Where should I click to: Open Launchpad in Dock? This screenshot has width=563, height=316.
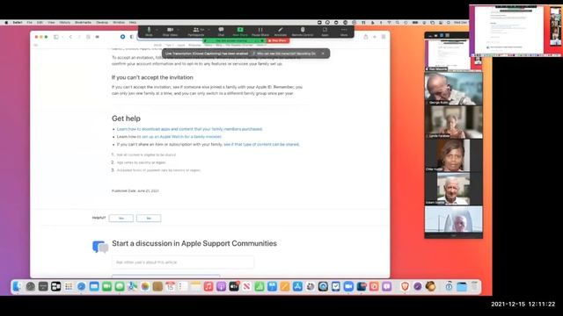tap(69, 286)
